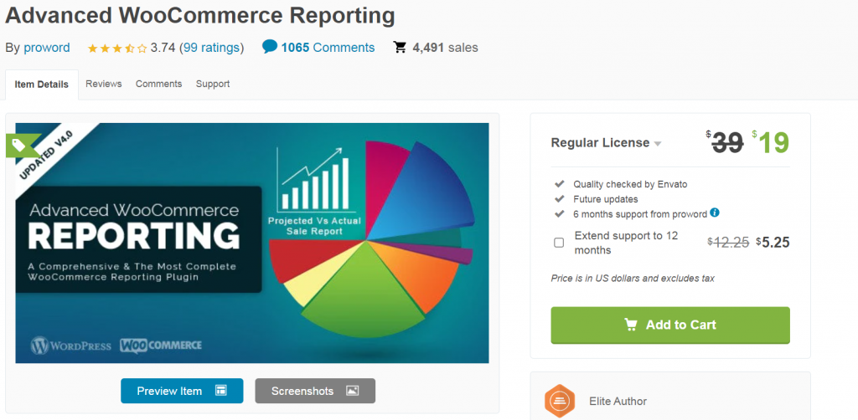Click the checkmark beside Future updates

[559, 199]
